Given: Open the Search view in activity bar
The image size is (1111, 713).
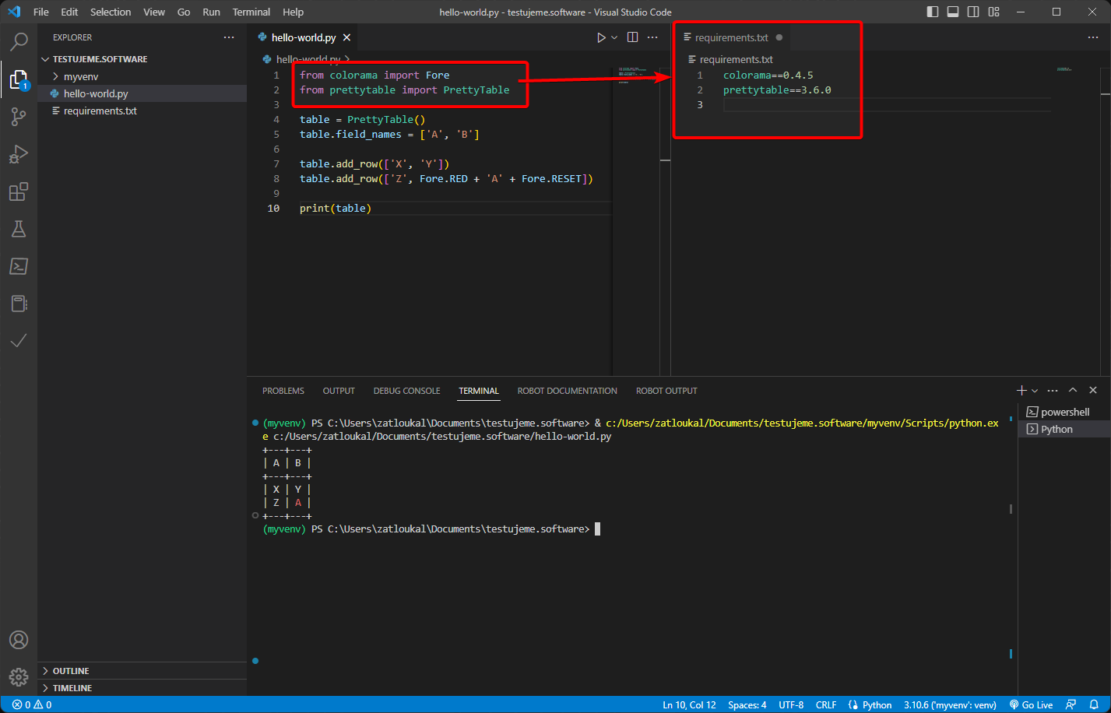Looking at the screenshot, I should click(x=19, y=41).
